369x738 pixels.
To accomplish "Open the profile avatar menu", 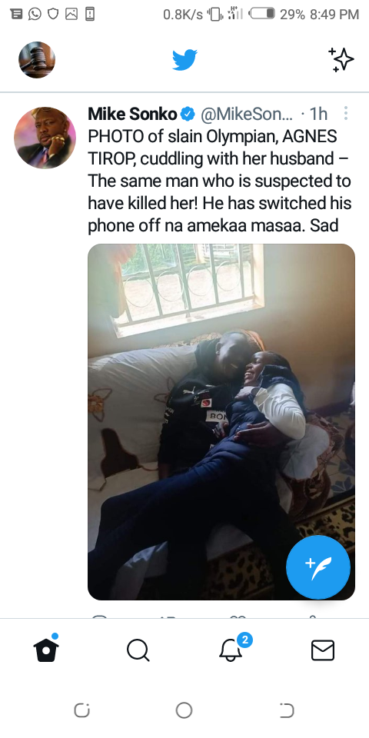I will click(x=37, y=60).
